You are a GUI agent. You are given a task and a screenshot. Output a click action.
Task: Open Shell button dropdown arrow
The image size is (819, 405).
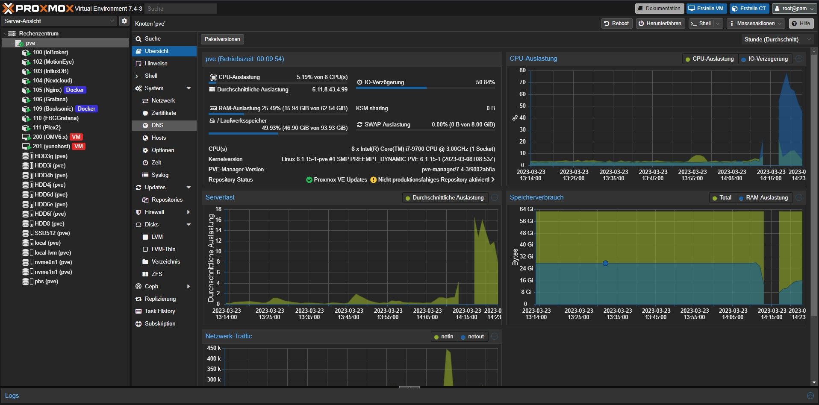718,23
